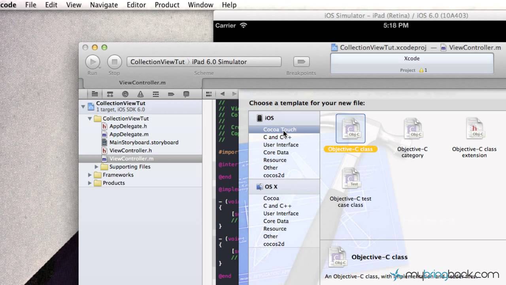Click the Xcode window minimize yellow button
This screenshot has height=285, width=506.
pos(94,47)
